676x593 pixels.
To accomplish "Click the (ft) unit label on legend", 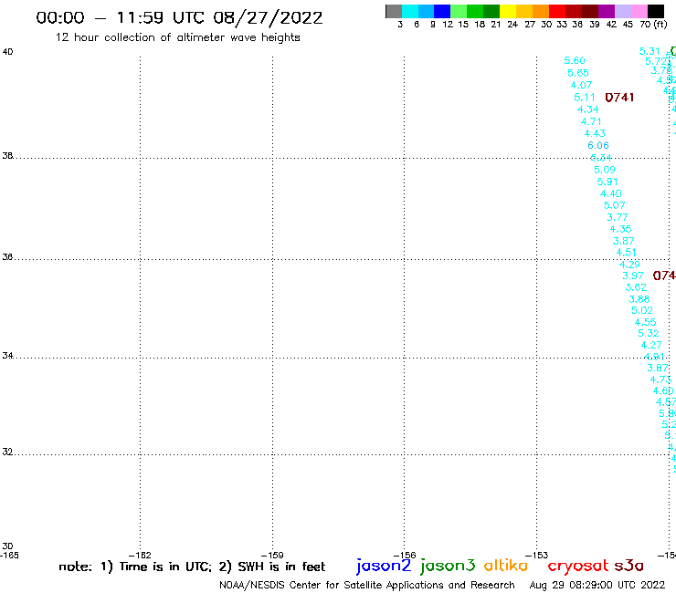I will click(660, 25).
